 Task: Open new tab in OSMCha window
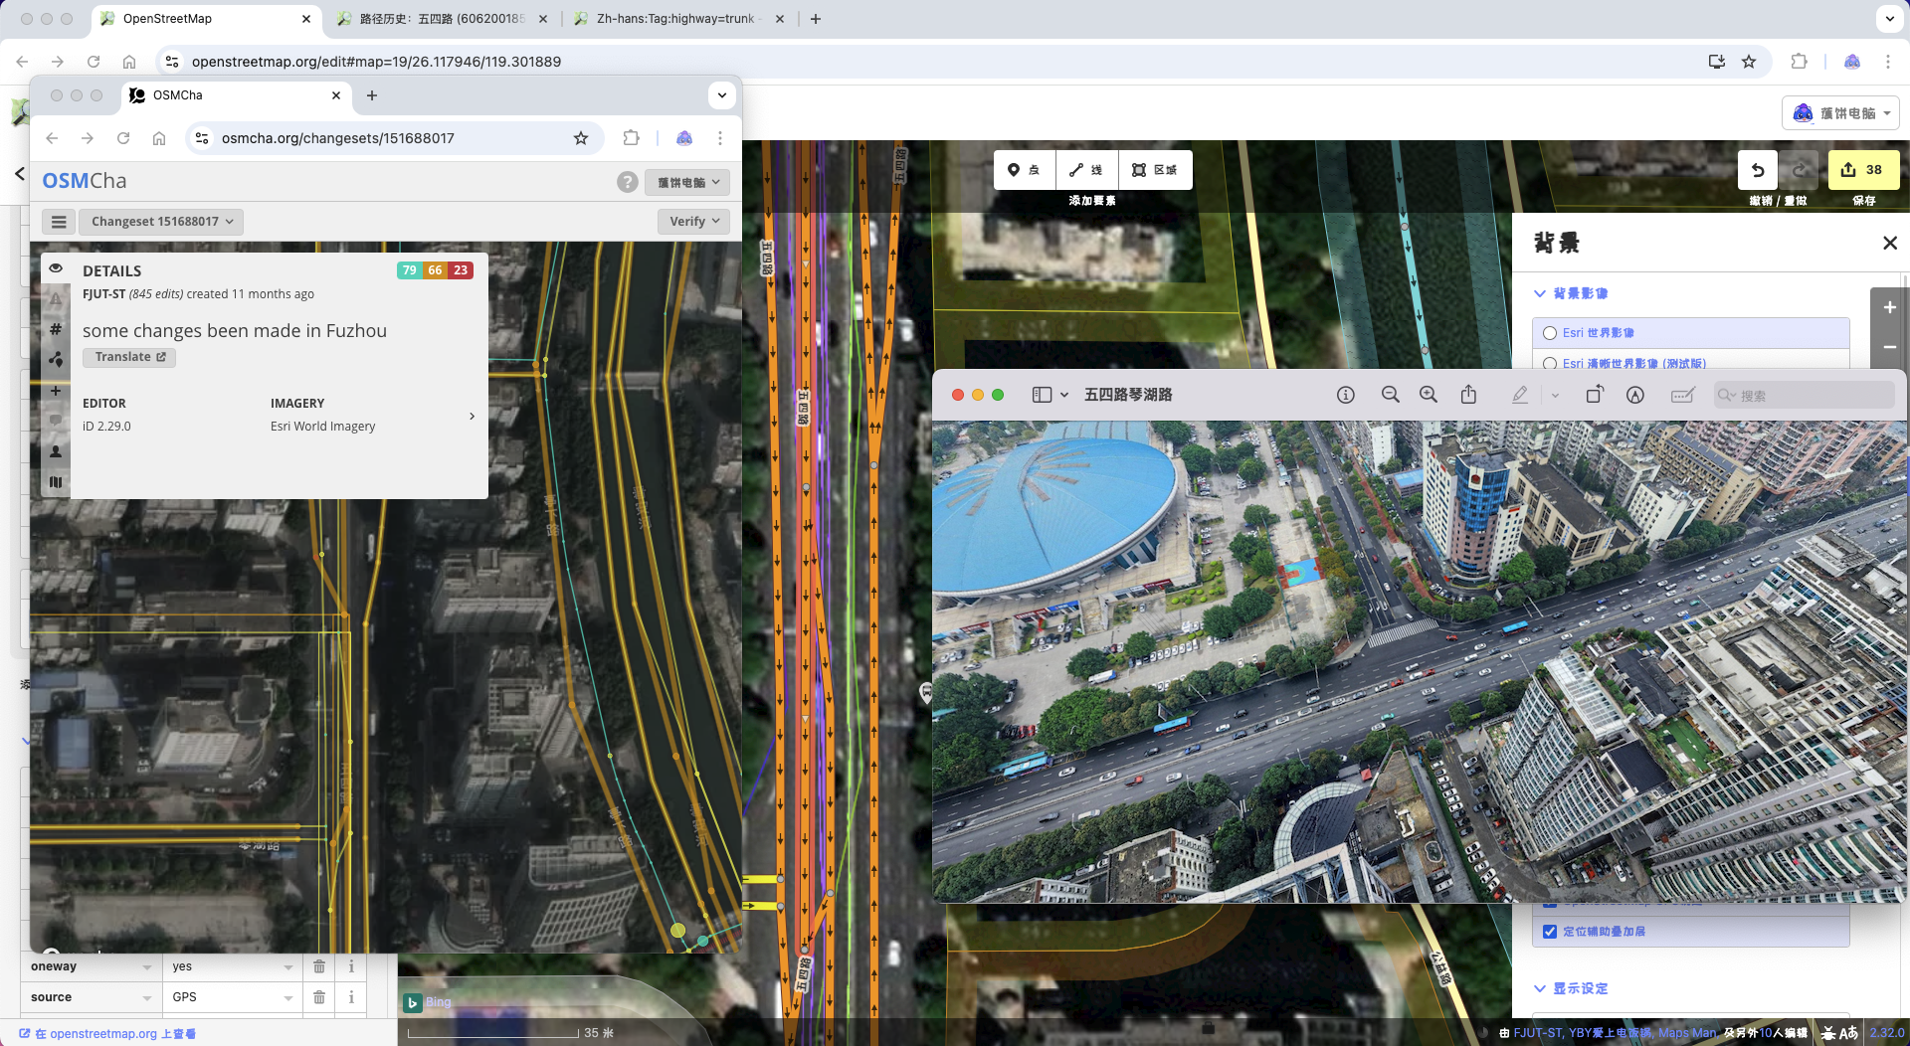point(372,95)
